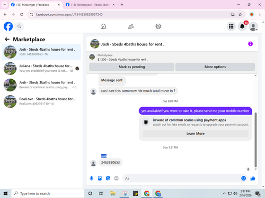Go to the Home feed icon
The height and width of the screenshot is (198, 265).
(x=103, y=26)
